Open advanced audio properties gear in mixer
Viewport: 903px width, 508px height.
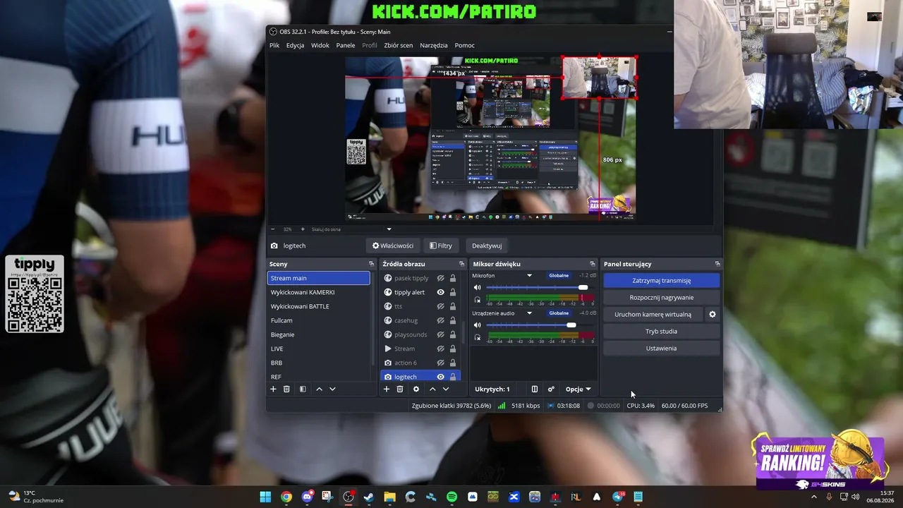(551, 389)
